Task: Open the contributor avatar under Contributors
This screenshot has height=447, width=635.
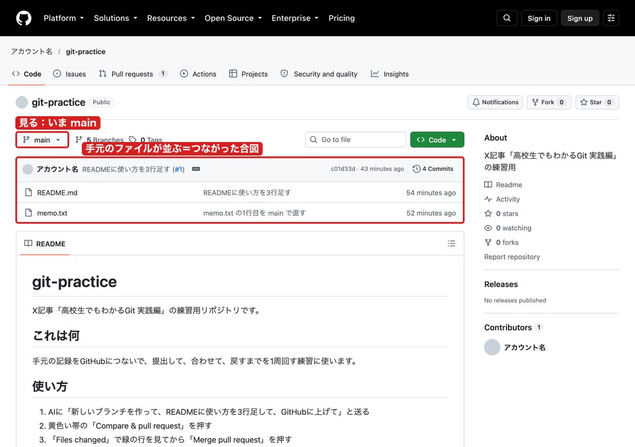Action: tap(492, 347)
